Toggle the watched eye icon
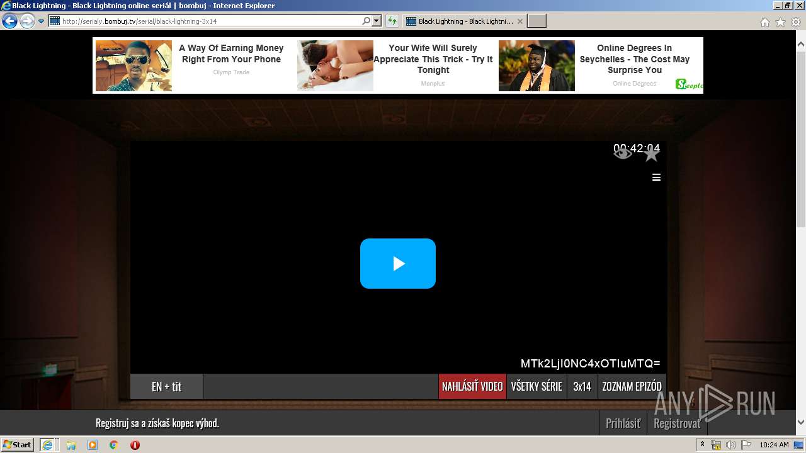This screenshot has width=806, height=453. [623, 153]
